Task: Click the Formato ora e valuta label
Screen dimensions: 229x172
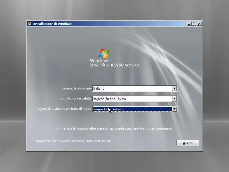Action: click(76, 98)
